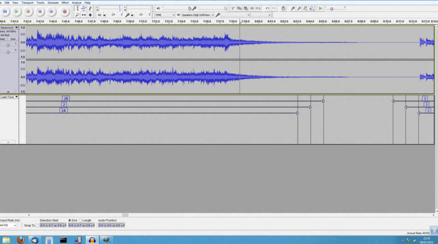Open the Effect menu
This screenshot has width=438, height=244.
click(65, 2)
